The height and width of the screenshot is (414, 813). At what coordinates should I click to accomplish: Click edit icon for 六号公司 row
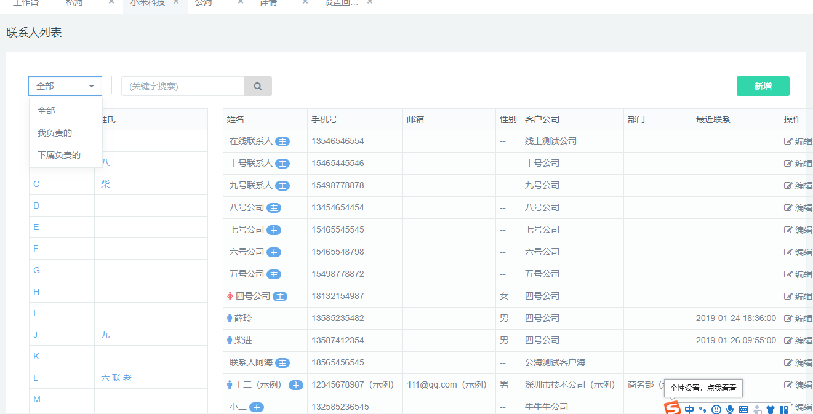[788, 252]
